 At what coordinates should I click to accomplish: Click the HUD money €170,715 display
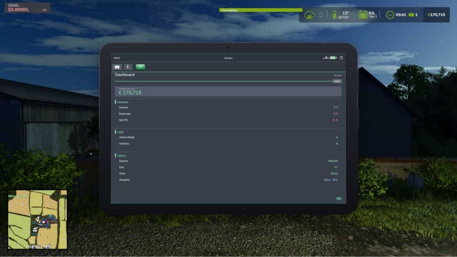point(436,15)
